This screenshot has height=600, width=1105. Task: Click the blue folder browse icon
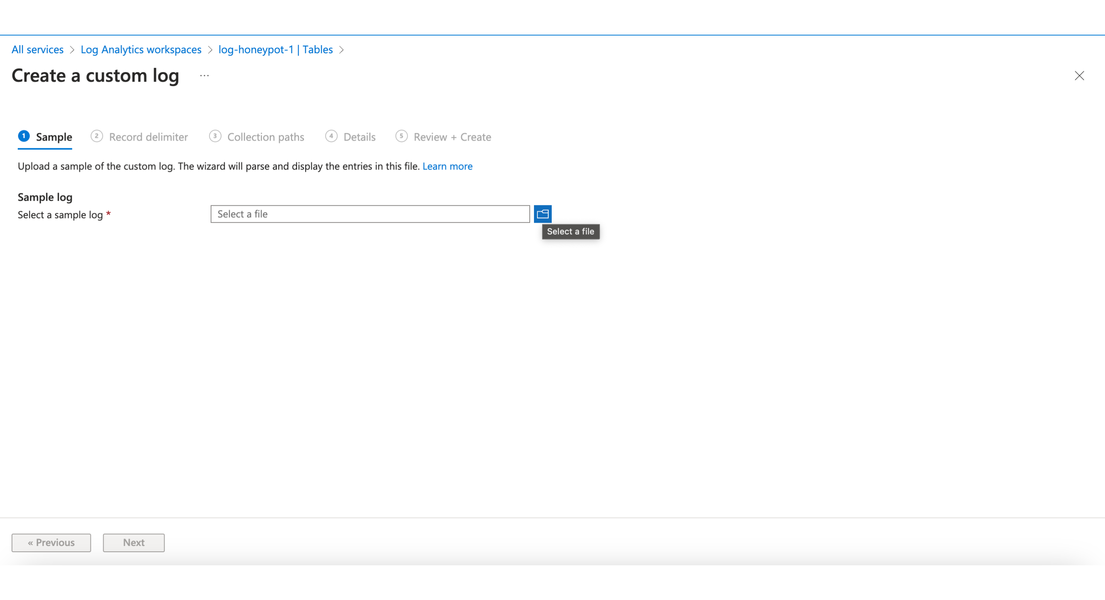[542, 214]
